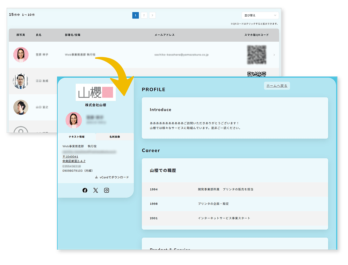
Task: Open the X (Twitter) social icon
Action: click(96, 190)
